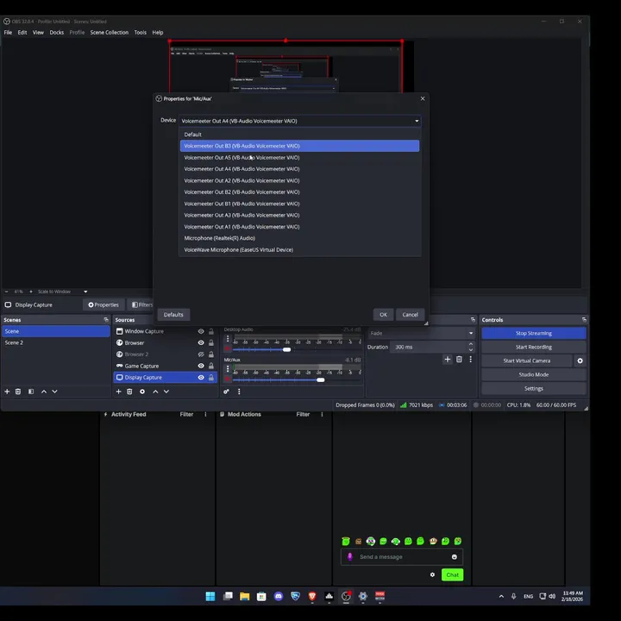The height and width of the screenshot is (621, 621).
Task: Click Cancel in Mic/Aux properties dialog
Action: (410, 315)
